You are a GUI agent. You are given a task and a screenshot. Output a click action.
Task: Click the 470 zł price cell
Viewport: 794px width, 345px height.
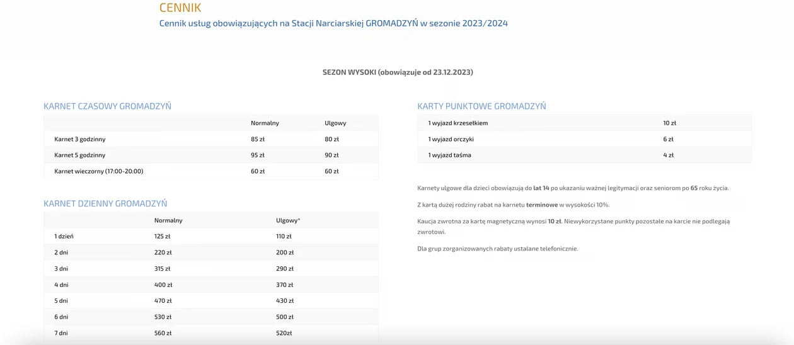pos(163,301)
